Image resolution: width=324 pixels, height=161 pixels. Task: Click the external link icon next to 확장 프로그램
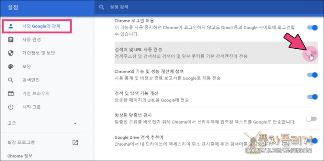(75, 142)
